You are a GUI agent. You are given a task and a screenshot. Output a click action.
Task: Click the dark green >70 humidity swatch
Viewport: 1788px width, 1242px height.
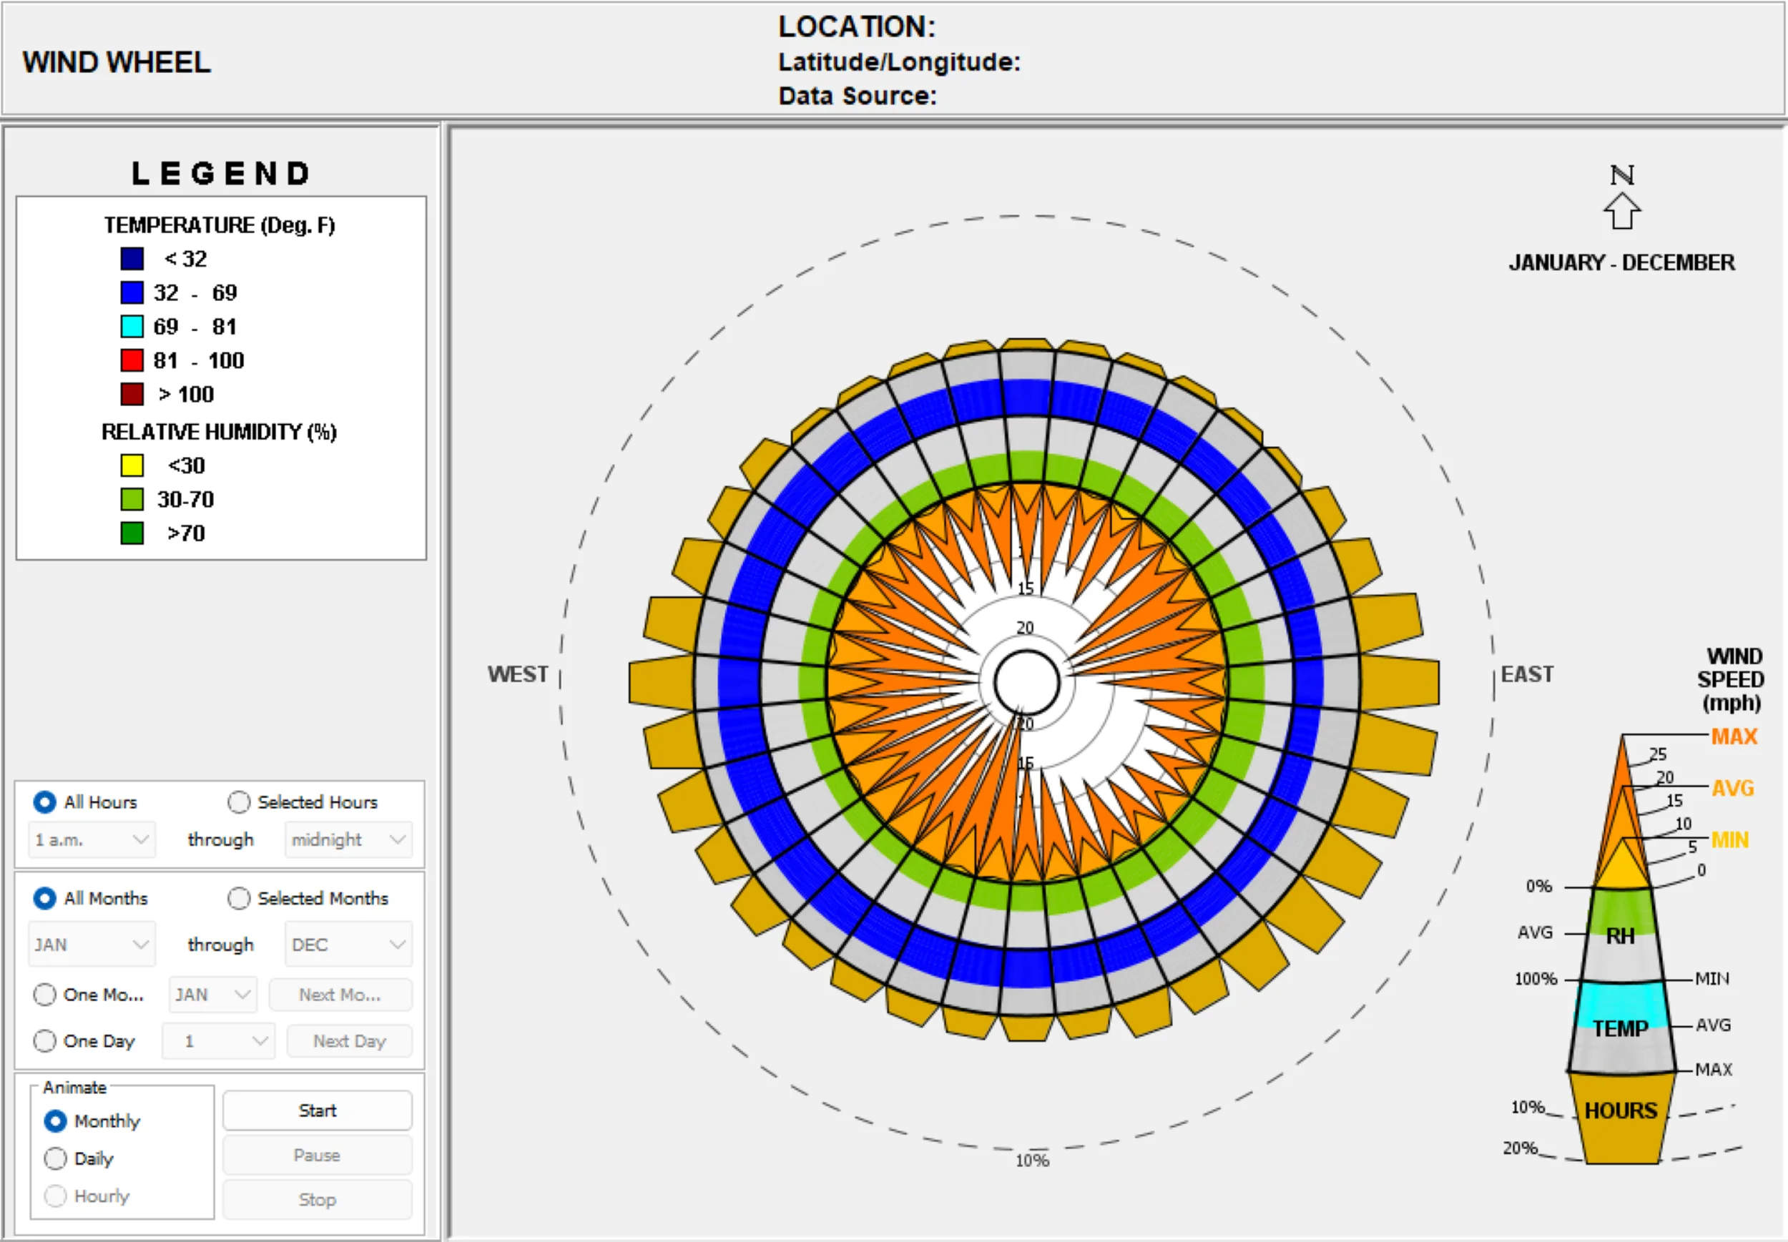tap(132, 533)
